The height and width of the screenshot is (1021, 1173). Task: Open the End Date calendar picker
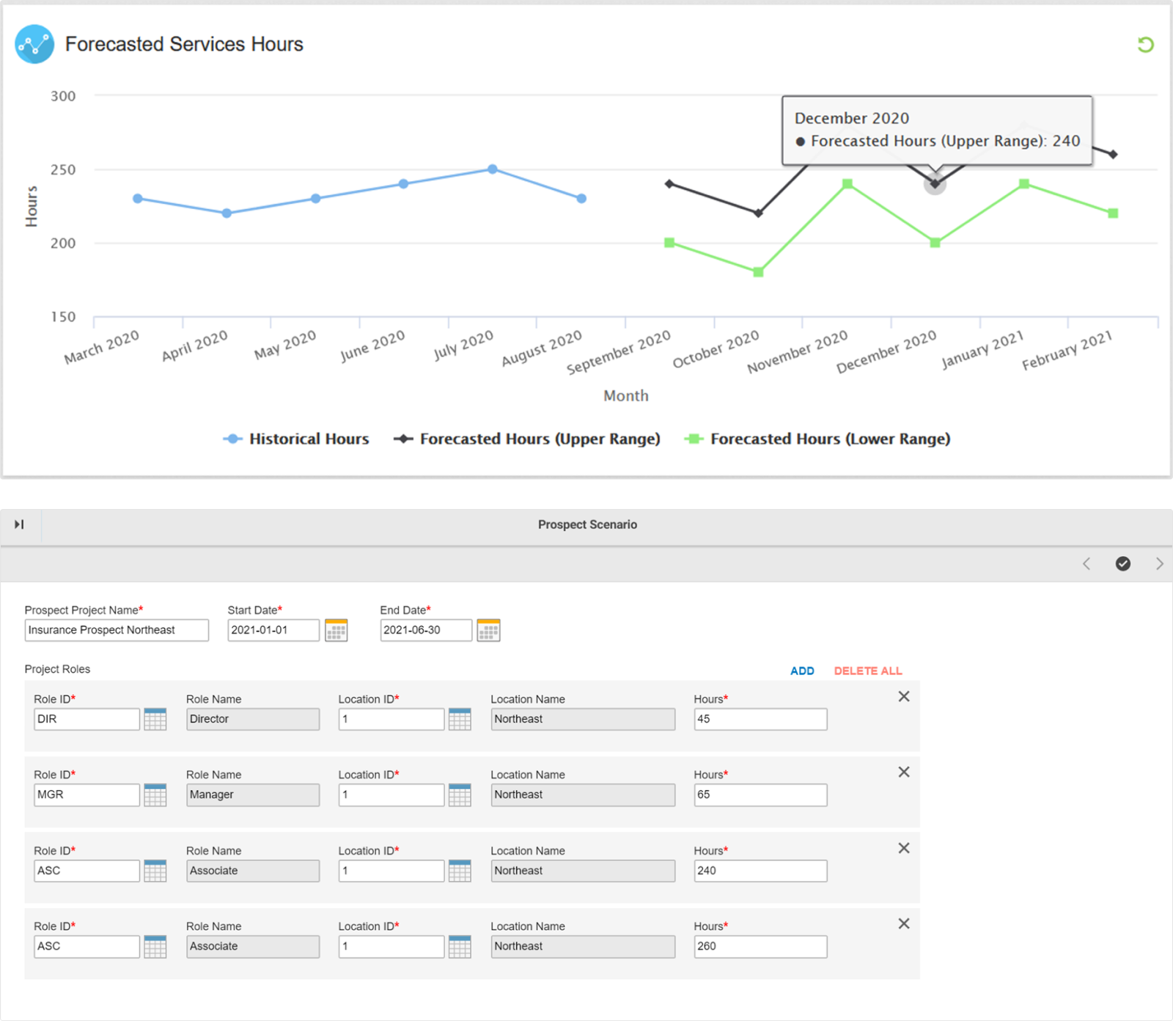tap(488, 630)
